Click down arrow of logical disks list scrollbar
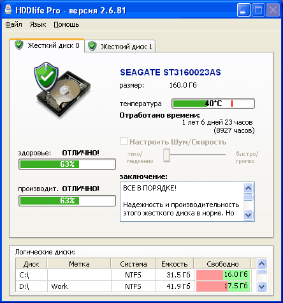283x303 pixels. pos(261,286)
